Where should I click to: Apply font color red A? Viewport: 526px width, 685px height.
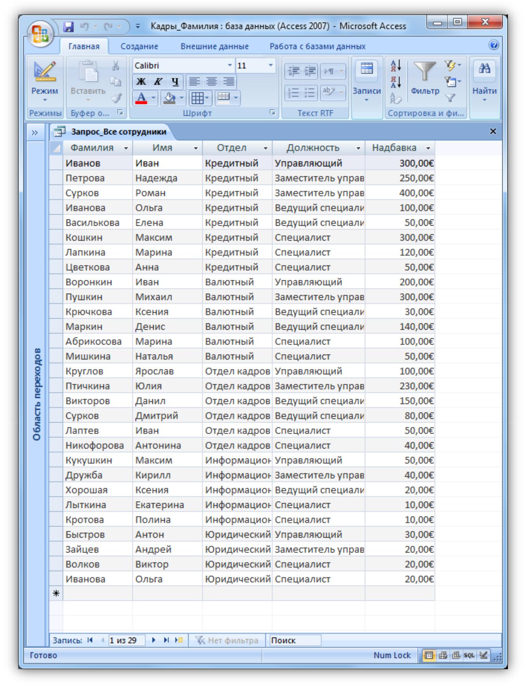pos(141,98)
